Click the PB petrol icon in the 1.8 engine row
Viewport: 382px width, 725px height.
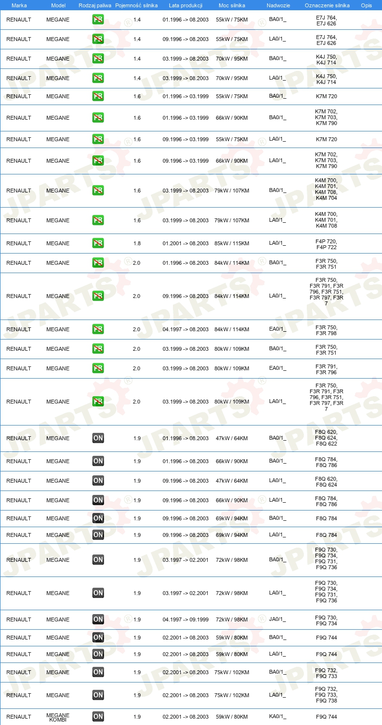coord(98,243)
